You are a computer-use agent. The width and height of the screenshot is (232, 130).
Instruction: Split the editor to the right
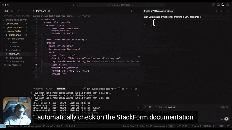pos(132,11)
